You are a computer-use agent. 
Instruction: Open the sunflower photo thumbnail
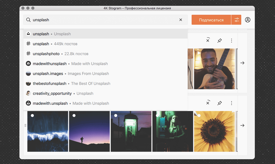214,131
